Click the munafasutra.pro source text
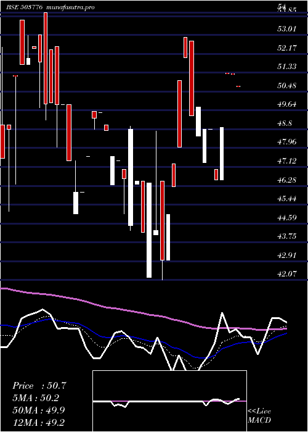 71,7
